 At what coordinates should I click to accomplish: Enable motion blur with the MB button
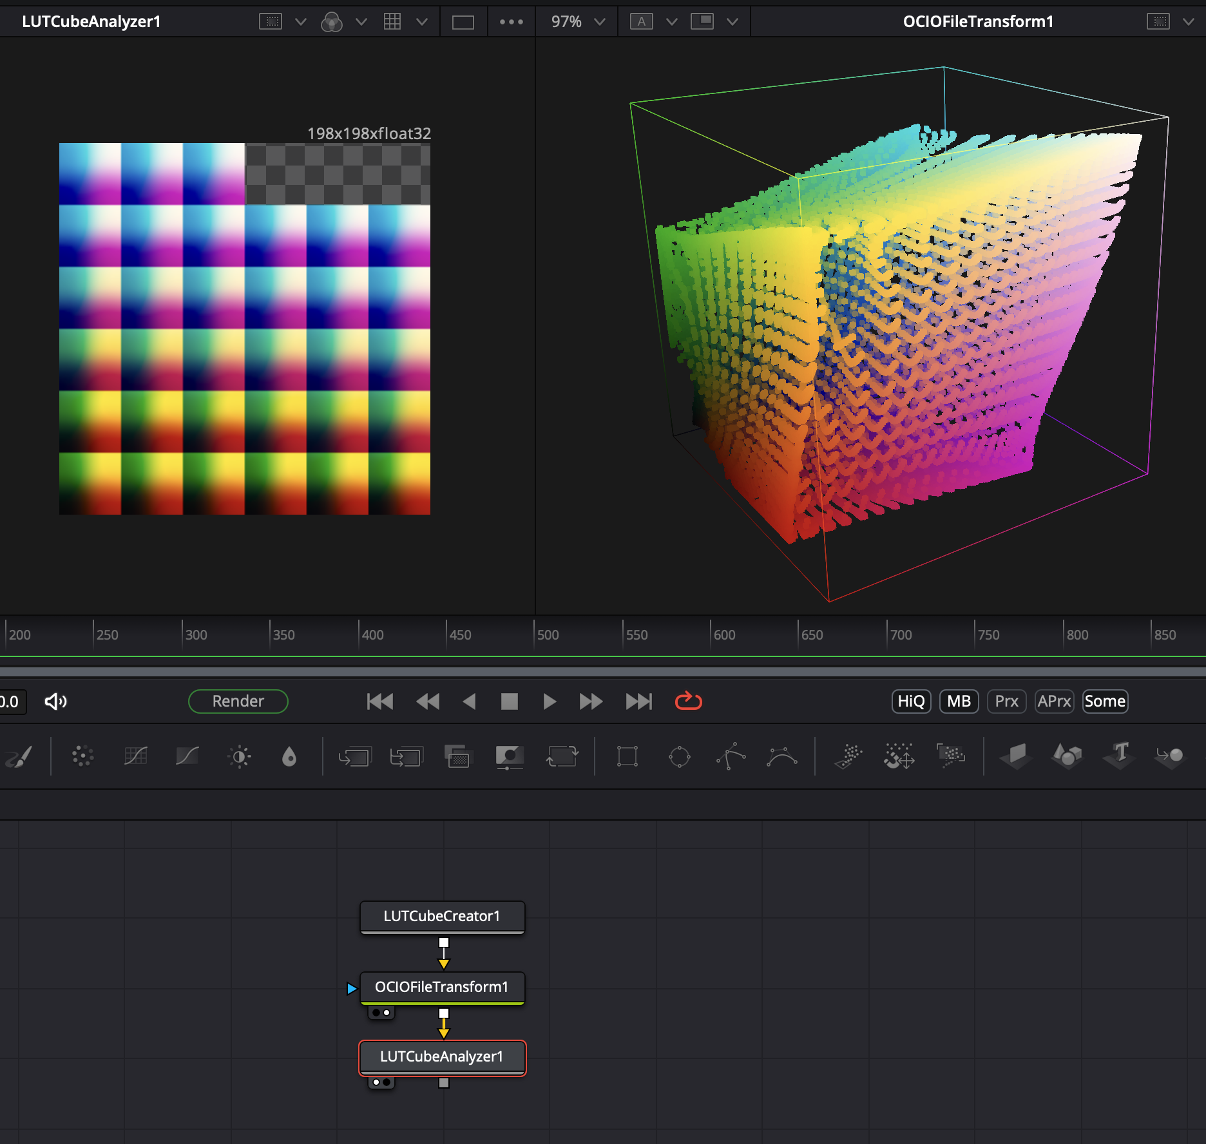[x=959, y=701]
